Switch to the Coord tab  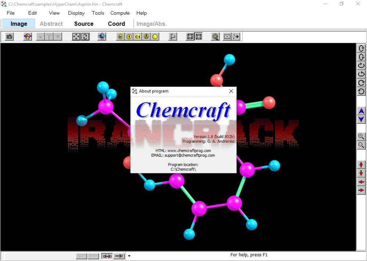pos(116,23)
